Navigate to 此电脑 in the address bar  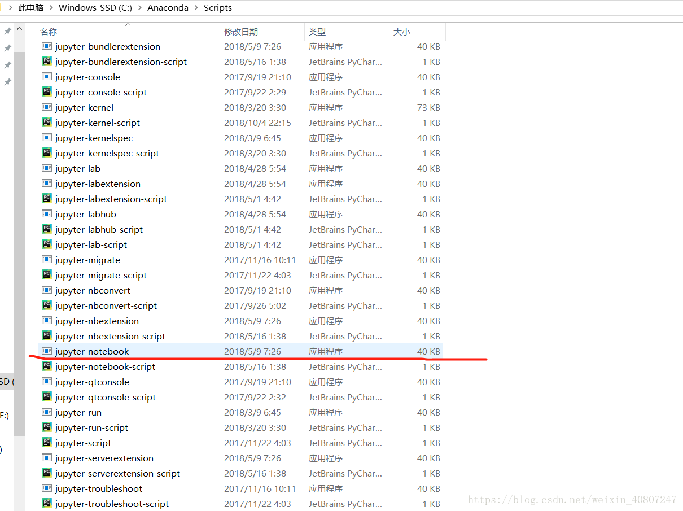tap(31, 8)
